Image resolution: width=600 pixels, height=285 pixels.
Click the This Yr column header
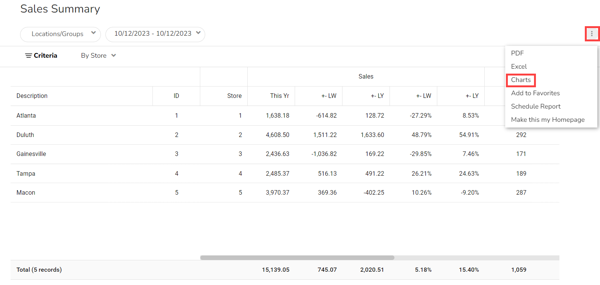pos(280,96)
